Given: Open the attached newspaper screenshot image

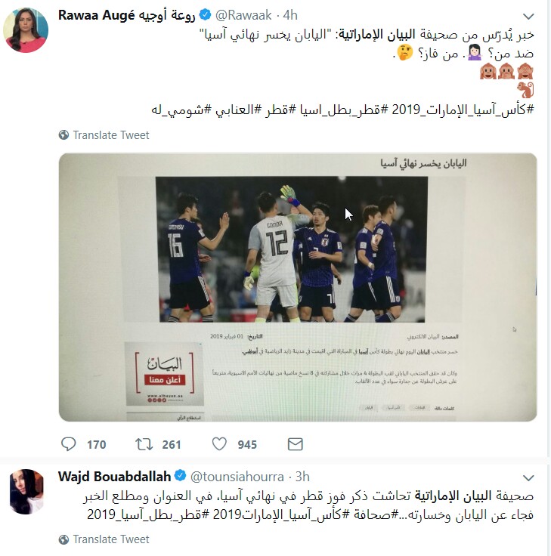Looking at the screenshot, I should point(298,287).
